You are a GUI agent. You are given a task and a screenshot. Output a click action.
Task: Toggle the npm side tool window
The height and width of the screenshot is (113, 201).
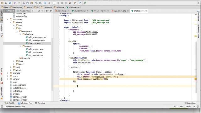[2, 81]
